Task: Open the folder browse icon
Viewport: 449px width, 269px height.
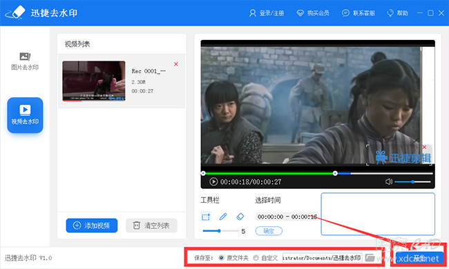Action: (x=370, y=258)
